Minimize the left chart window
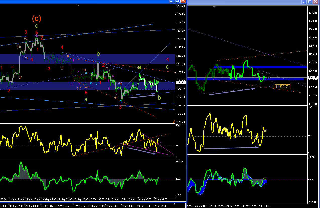This screenshot has height=208, width=320. click(172, 1)
